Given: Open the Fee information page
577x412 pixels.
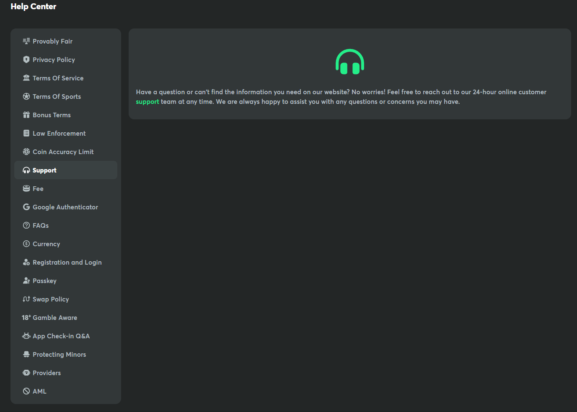Looking at the screenshot, I should [38, 189].
